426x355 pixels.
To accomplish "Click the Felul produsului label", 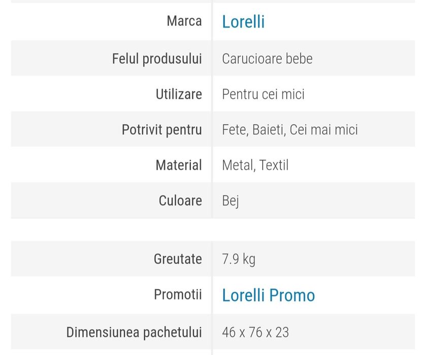I will 157,58.
